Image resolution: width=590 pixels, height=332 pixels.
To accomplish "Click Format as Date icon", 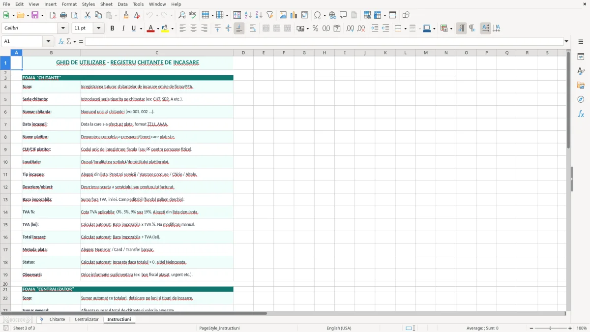I will click(337, 29).
